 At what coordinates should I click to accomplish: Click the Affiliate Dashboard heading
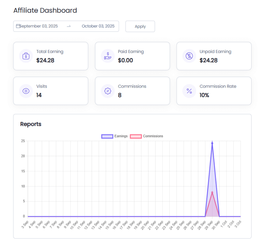pyautogui.click(x=45, y=10)
